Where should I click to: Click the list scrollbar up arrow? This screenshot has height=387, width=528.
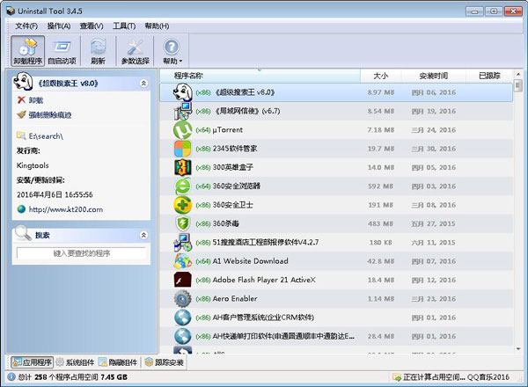point(518,74)
